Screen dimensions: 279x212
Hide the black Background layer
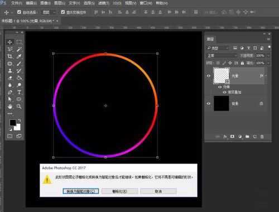(209, 104)
